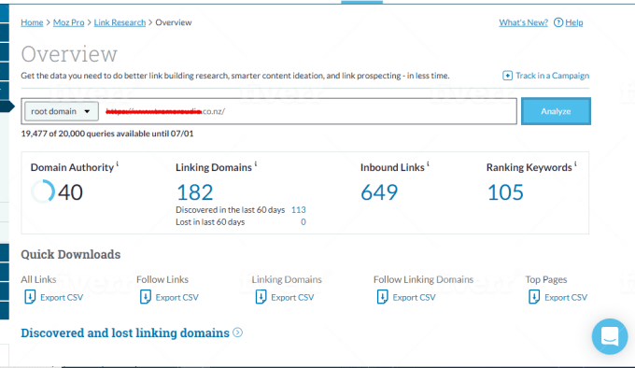Open the chat support bubble
The height and width of the screenshot is (368, 635).
610,336
